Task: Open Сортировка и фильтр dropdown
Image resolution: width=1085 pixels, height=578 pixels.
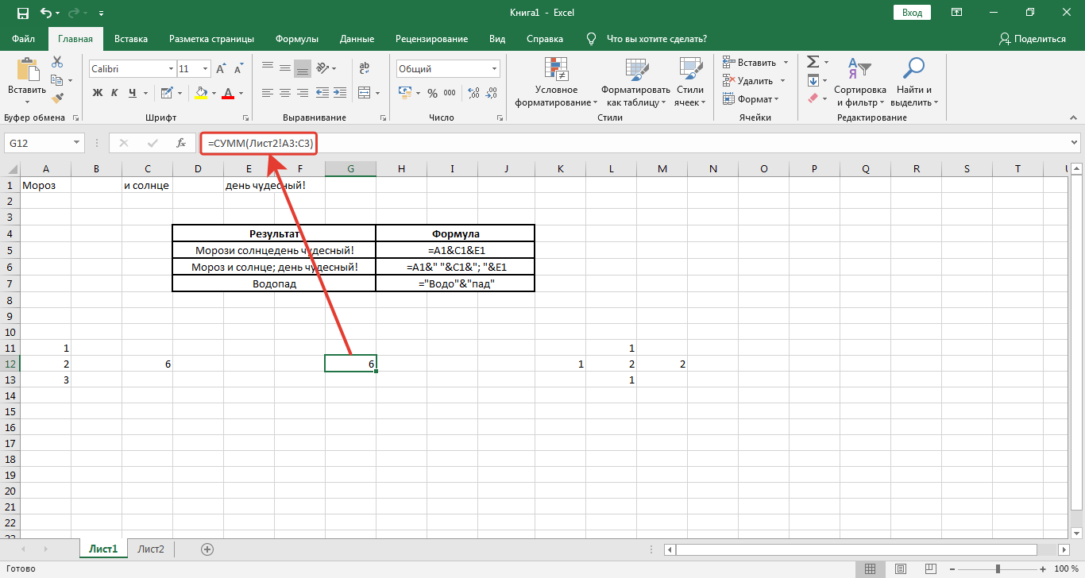Action: (859, 82)
